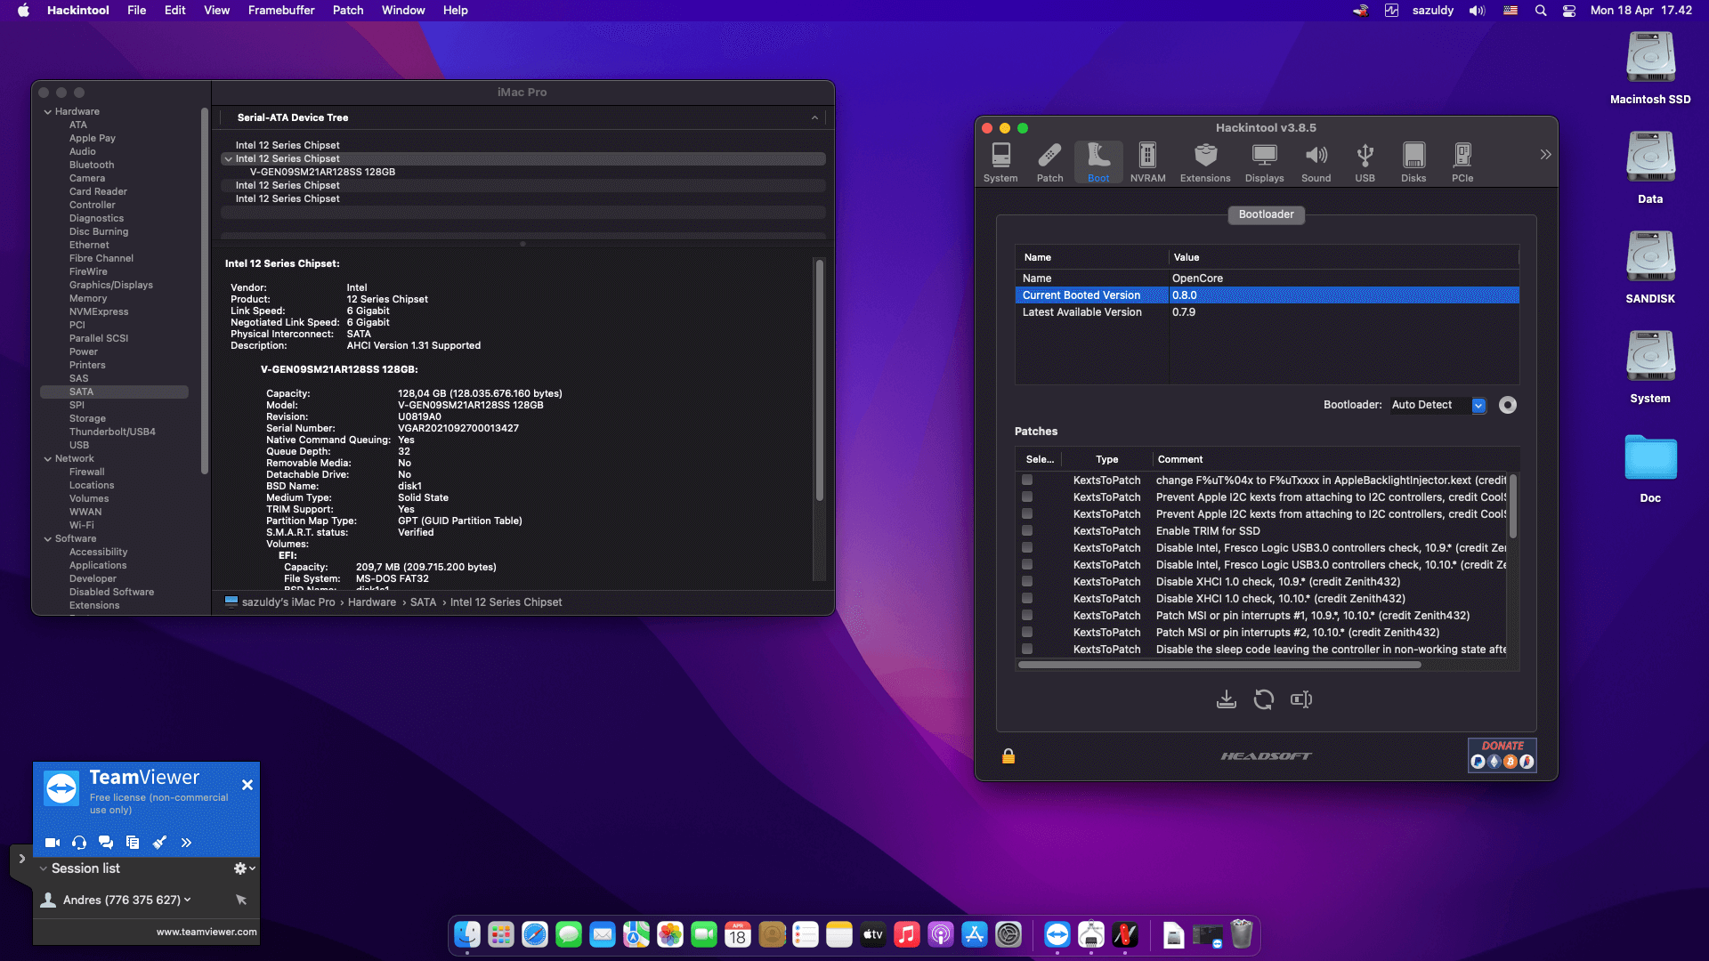Open the Disks toolbar icon
The image size is (1709, 961).
pos(1413,163)
